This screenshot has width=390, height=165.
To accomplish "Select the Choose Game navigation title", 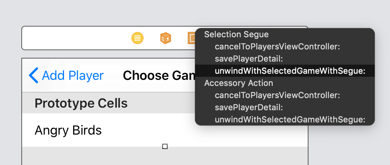I will tap(159, 75).
